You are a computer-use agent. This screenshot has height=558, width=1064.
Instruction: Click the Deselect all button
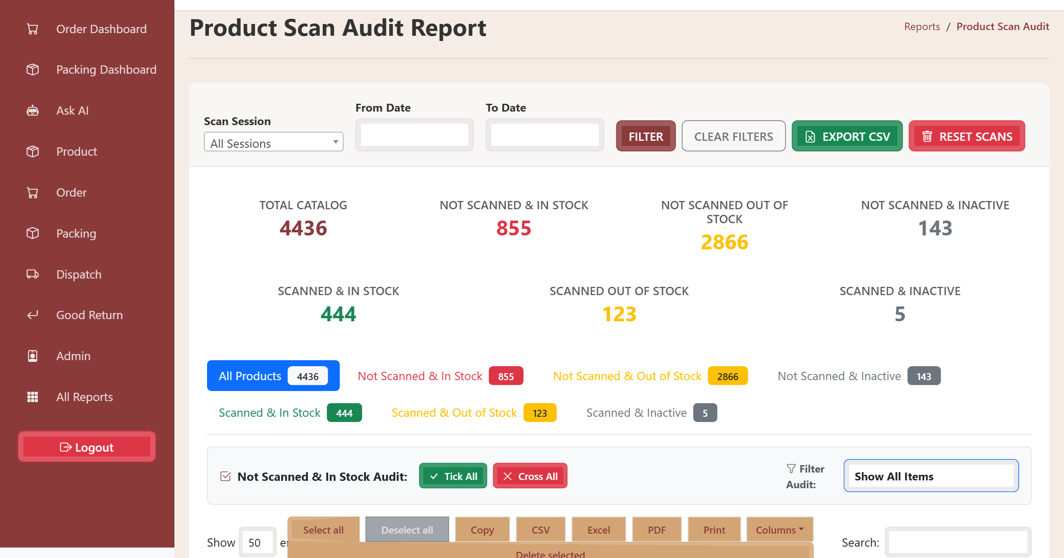click(407, 530)
